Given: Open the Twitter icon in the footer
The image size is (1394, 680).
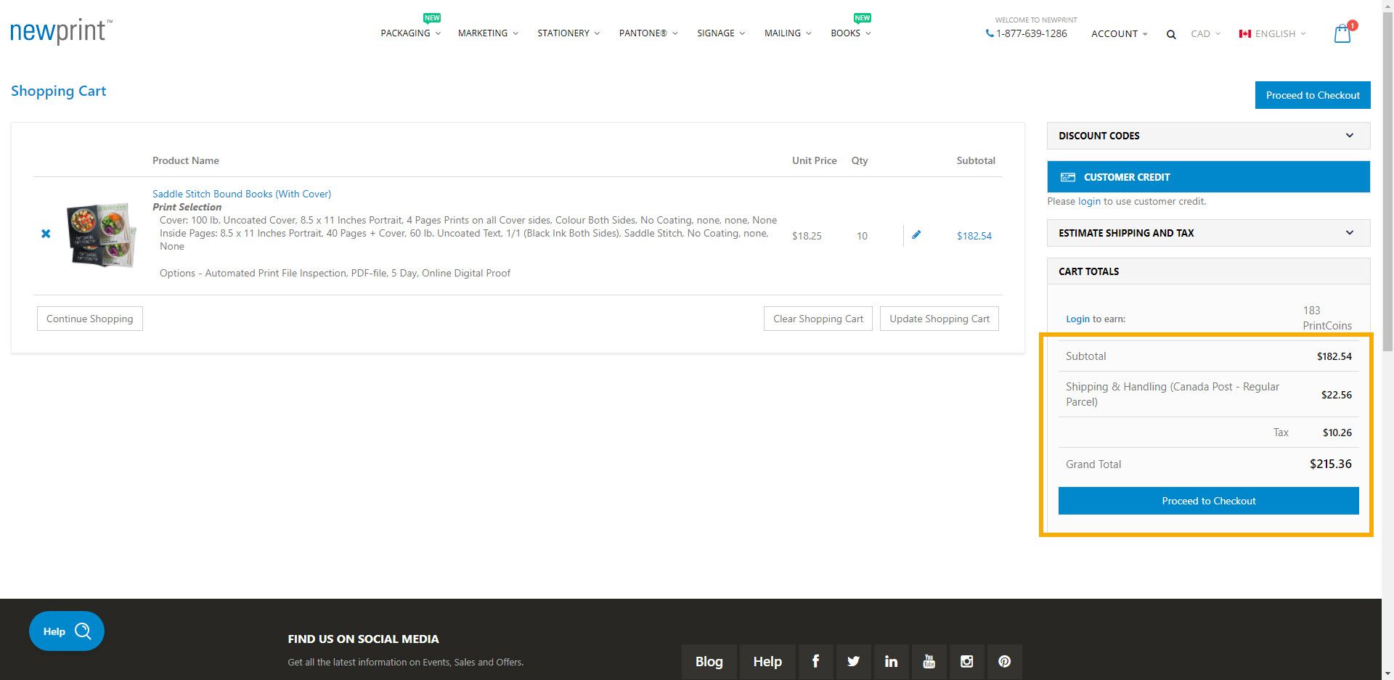Looking at the screenshot, I should (853, 661).
